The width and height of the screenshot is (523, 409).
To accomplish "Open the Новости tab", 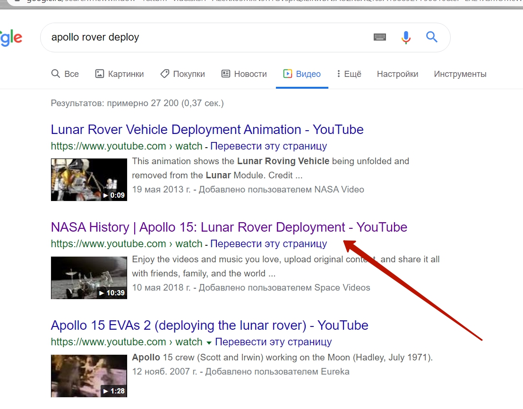I will (x=244, y=74).
